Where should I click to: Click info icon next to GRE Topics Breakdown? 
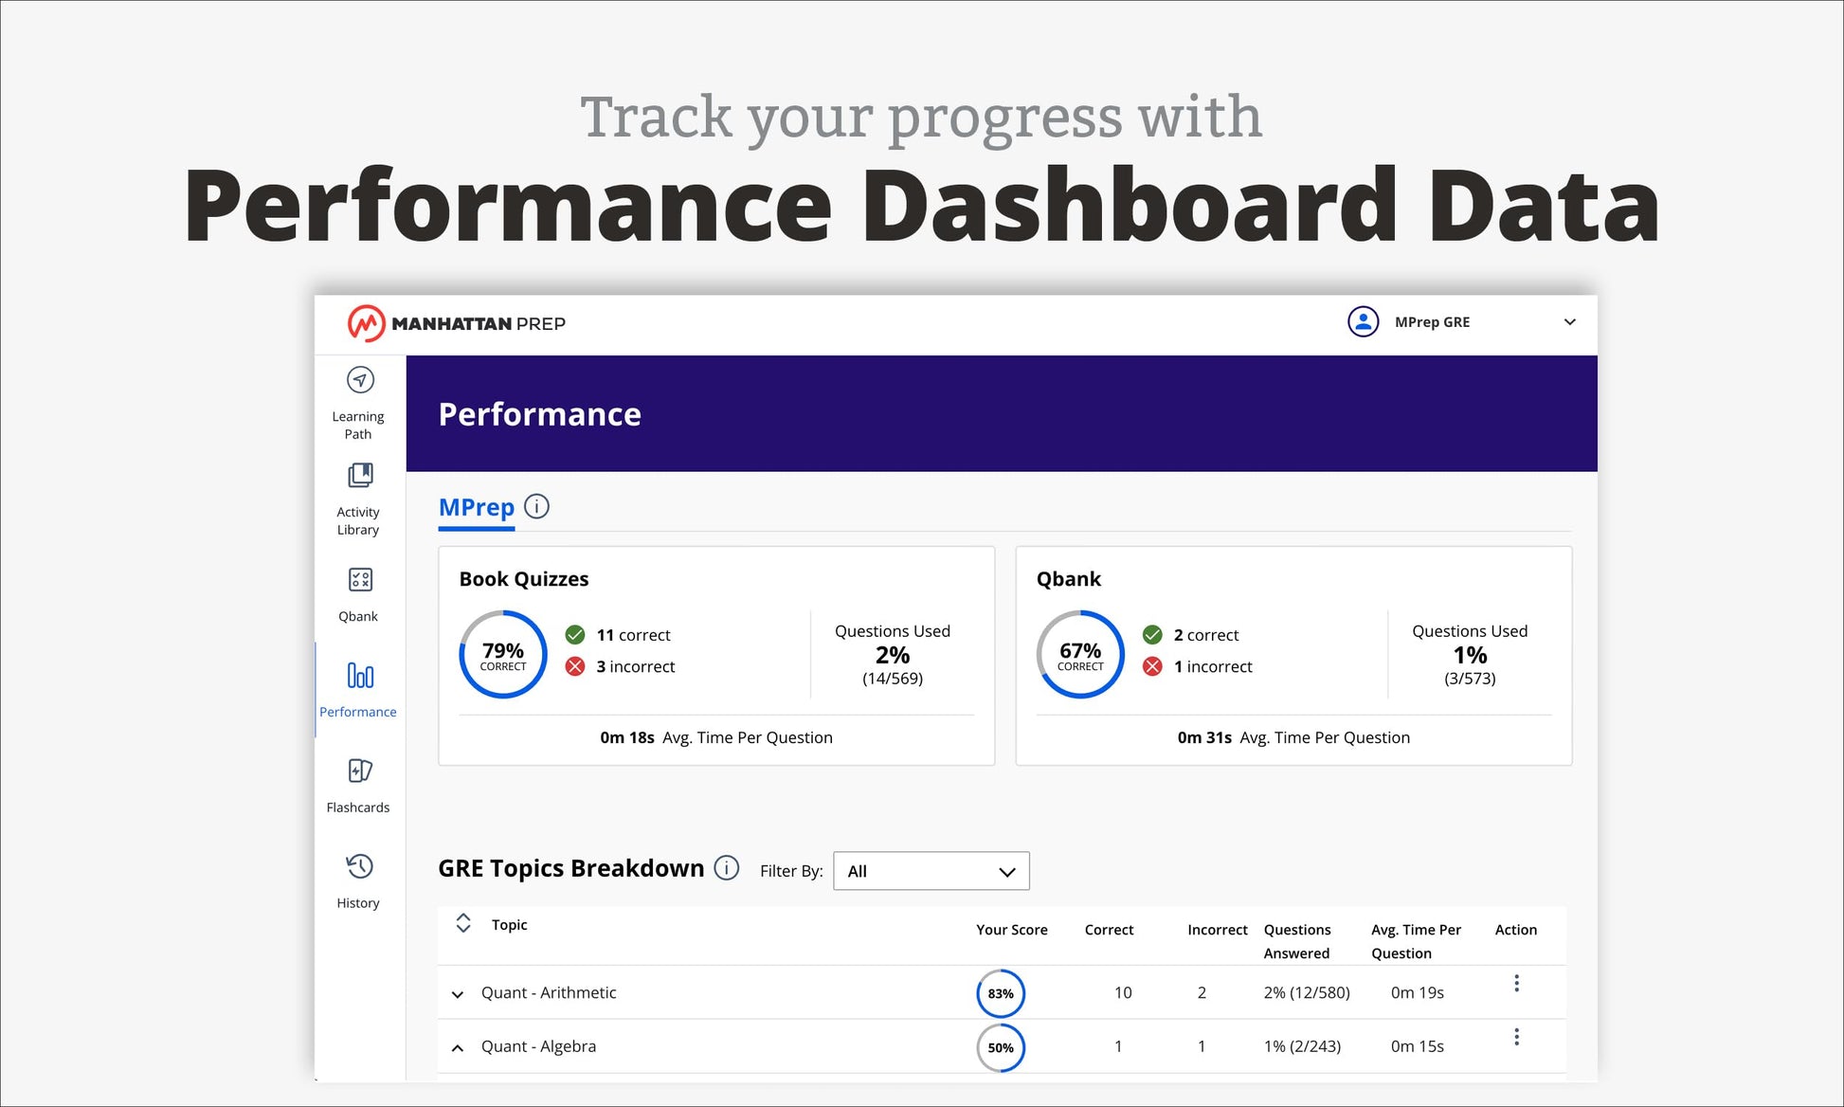point(727,868)
